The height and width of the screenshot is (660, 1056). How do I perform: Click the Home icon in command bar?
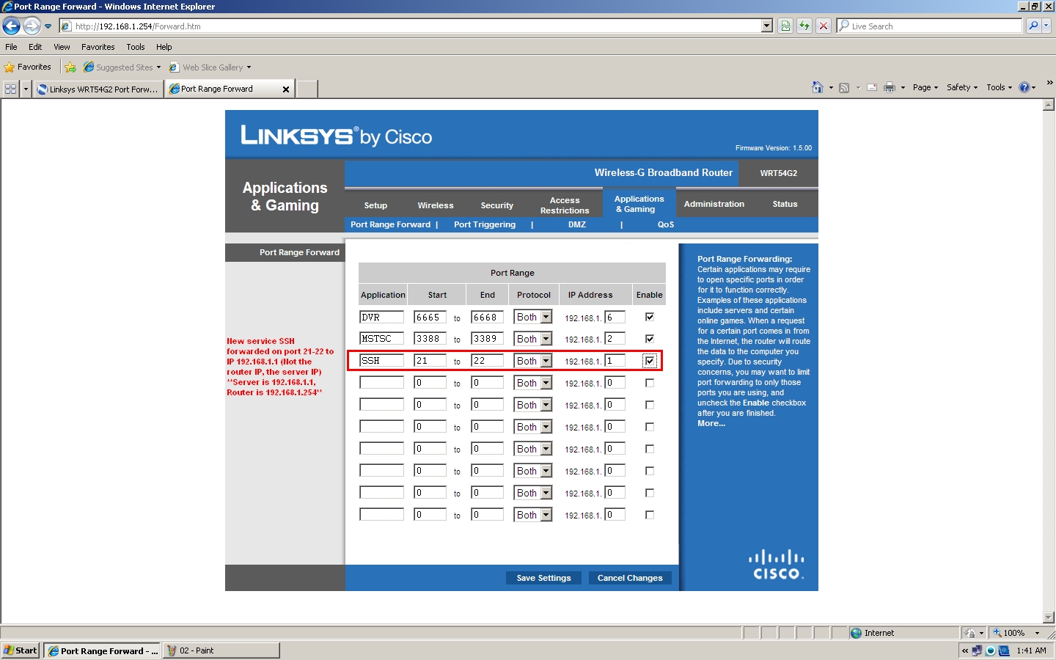coord(818,87)
